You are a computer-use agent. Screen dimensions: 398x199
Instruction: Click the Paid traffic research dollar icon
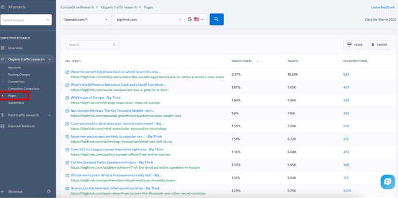tap(2, 115)
